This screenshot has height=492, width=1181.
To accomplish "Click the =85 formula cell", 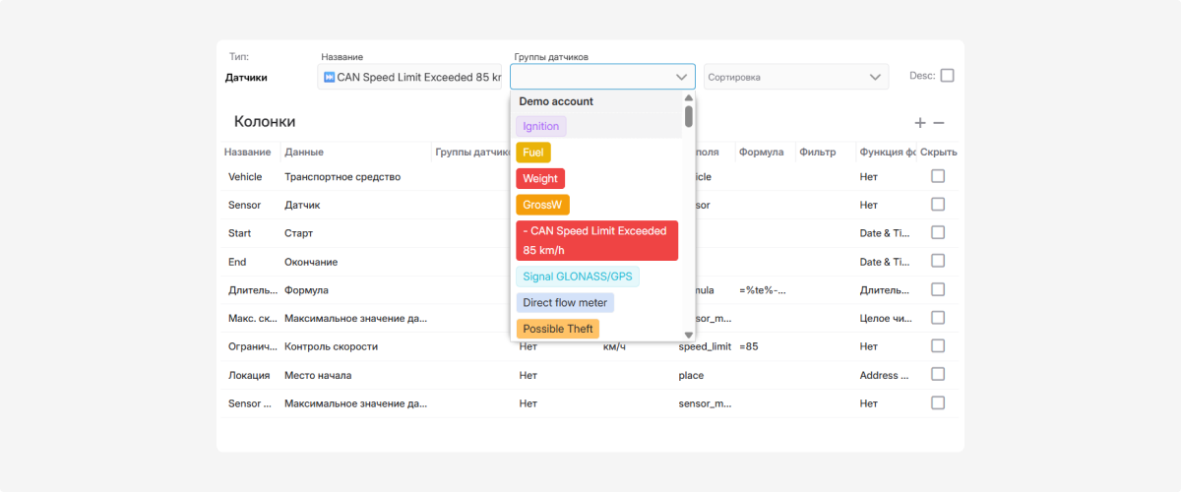I will [x=749, y=346].
